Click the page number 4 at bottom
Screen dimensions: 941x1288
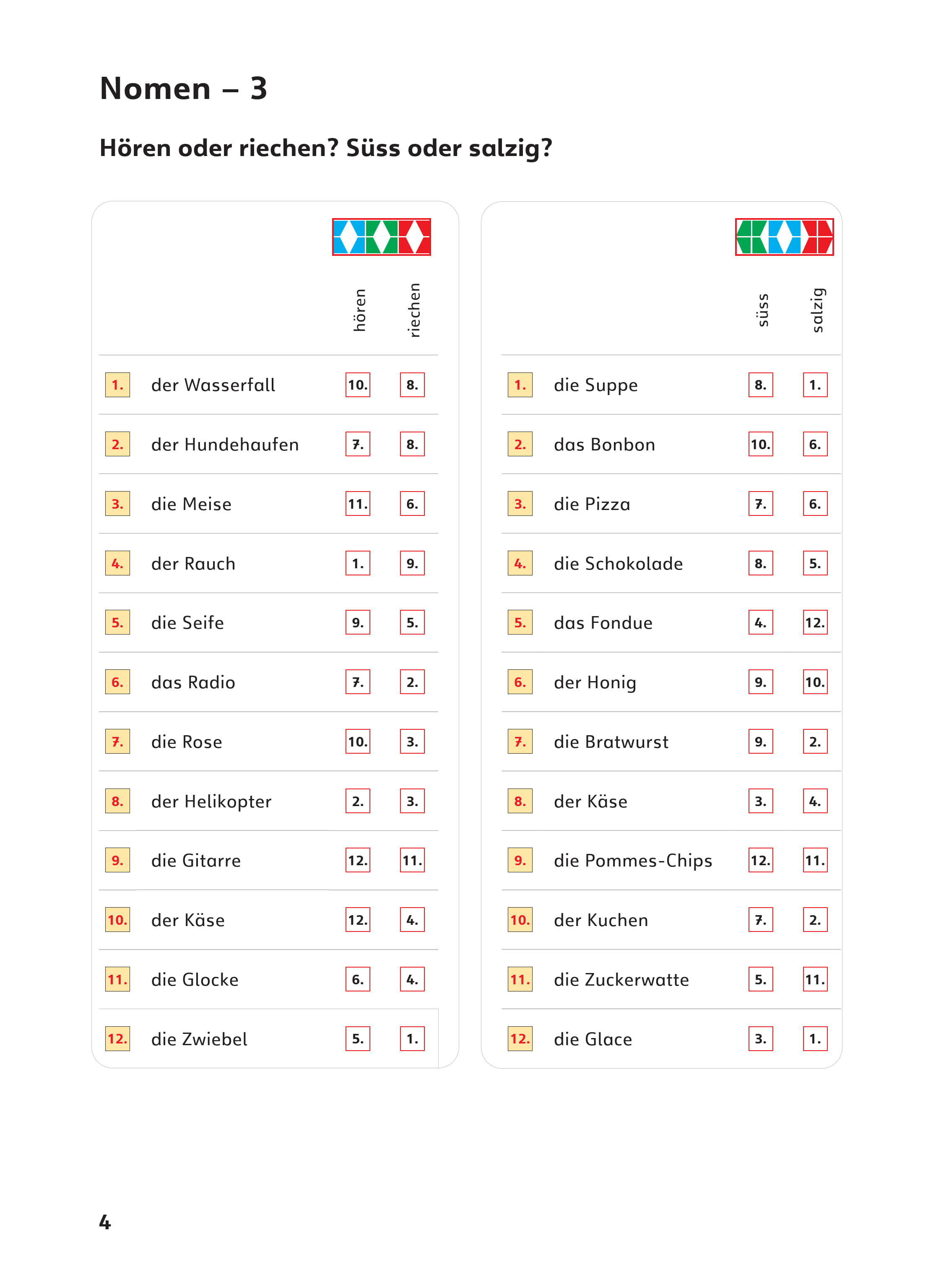[105, 1222]
